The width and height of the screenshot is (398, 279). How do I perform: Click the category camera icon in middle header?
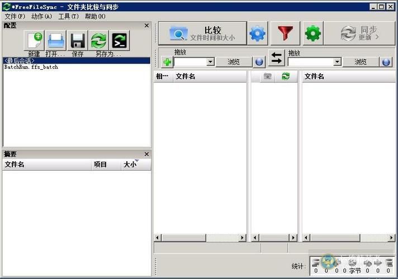[x=267, y=76]
